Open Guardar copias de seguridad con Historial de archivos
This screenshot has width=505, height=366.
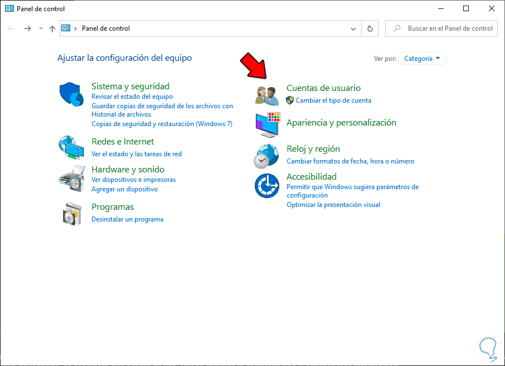click(x=162, y=110)
